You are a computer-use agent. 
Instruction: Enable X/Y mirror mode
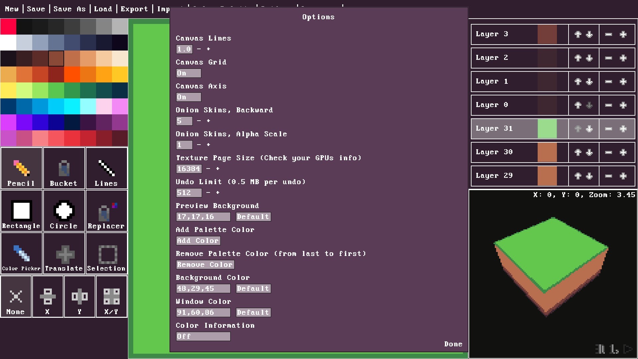111,297
